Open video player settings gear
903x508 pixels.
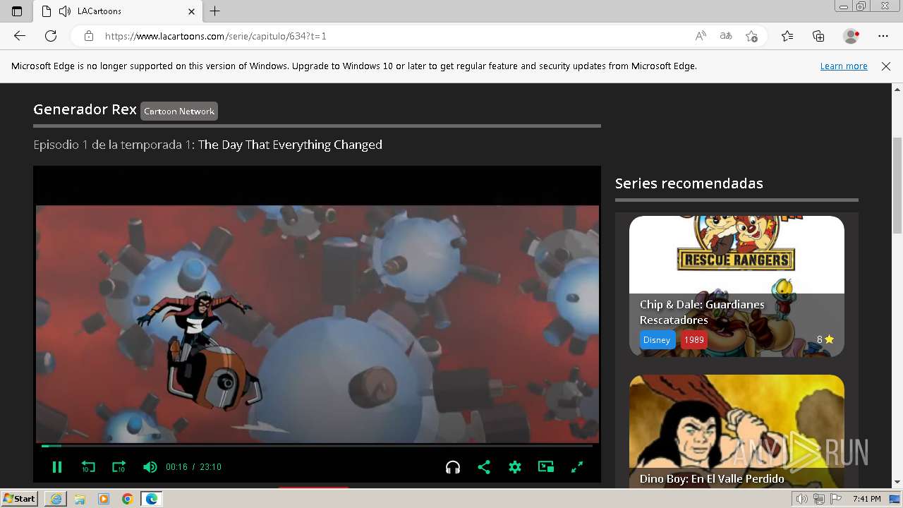pos(515,467)
